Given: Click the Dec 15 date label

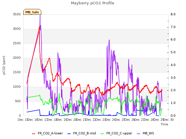Looking at the screenshot, I should 23,120.
